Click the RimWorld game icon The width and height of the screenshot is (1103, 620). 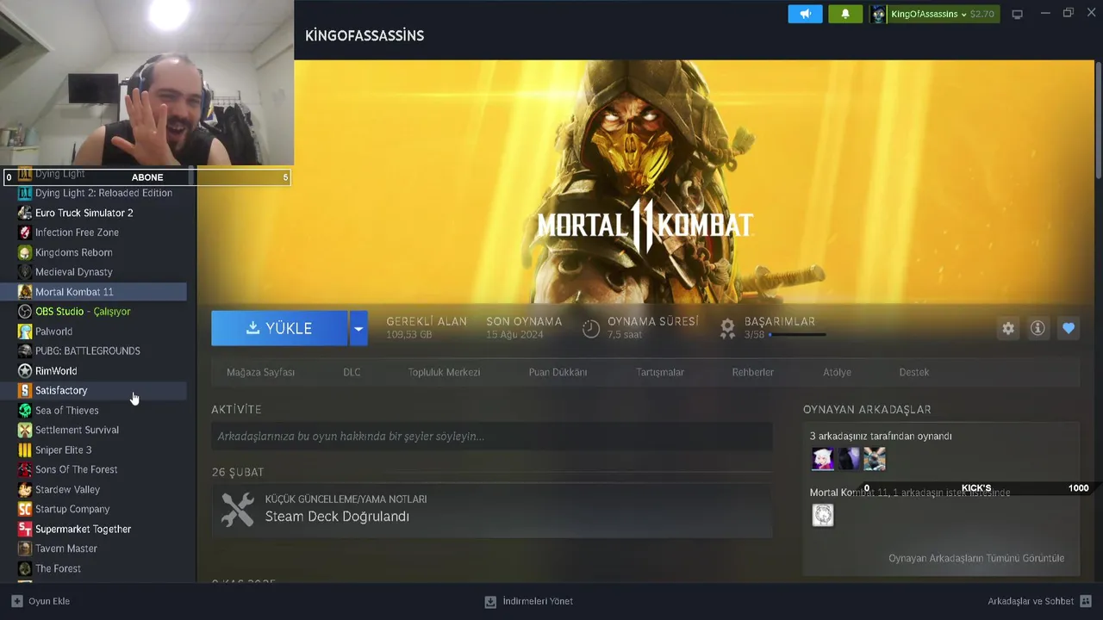[x=25, y=371]
